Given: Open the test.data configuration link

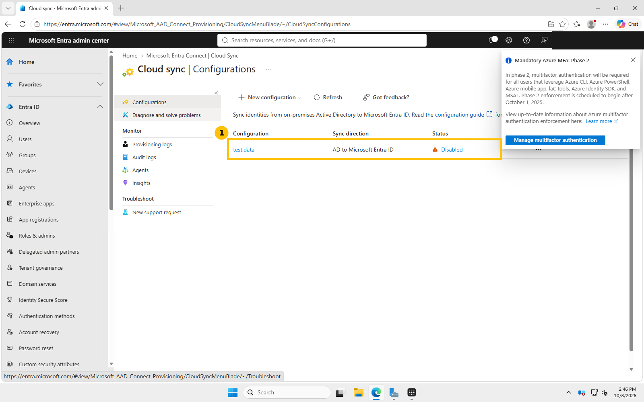Looking at the screenshot, I should pyautogui.click(x=244, y=150).
